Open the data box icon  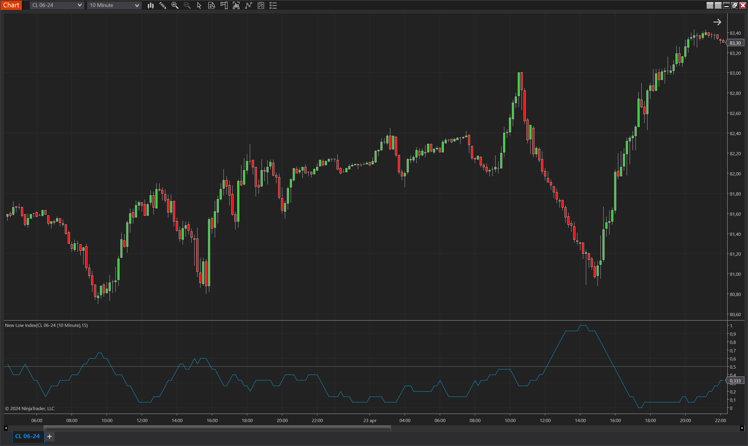pyautogui.click(x=212, y=6)
